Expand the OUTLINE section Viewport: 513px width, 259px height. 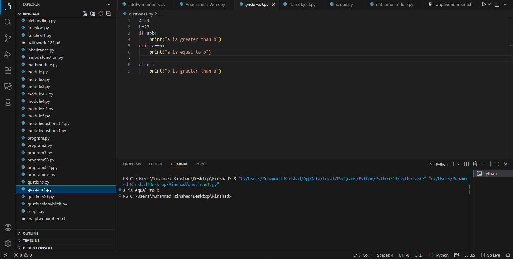coord(31,233)
